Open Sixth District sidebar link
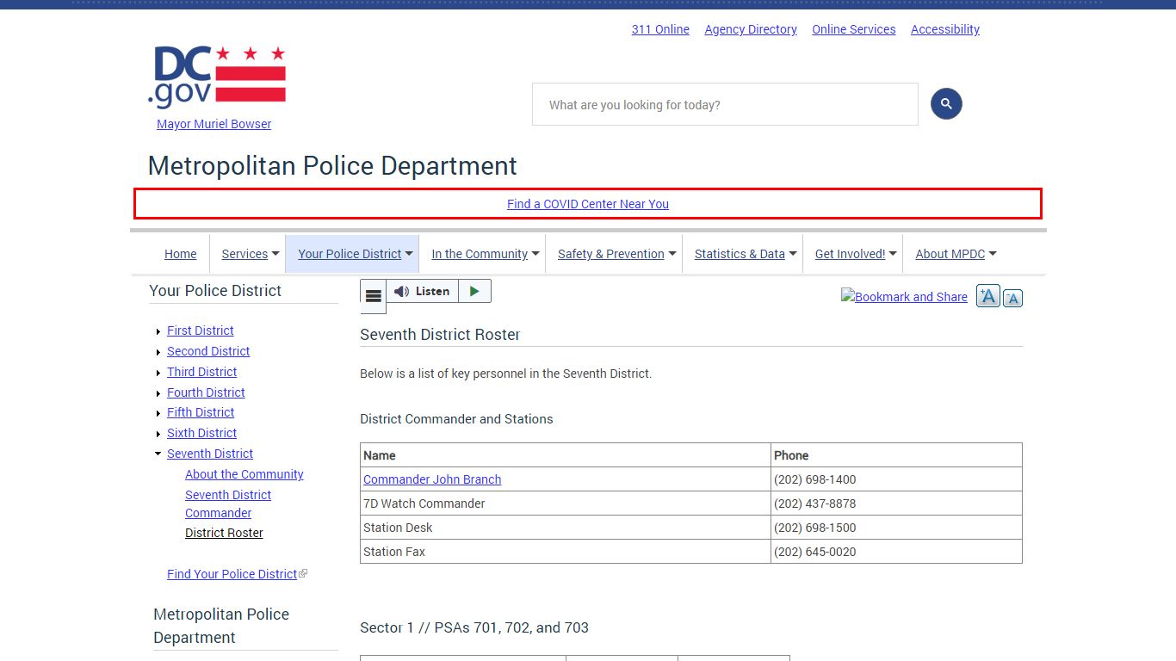The width and height of the screenshot is (1176, 661). 201,433
